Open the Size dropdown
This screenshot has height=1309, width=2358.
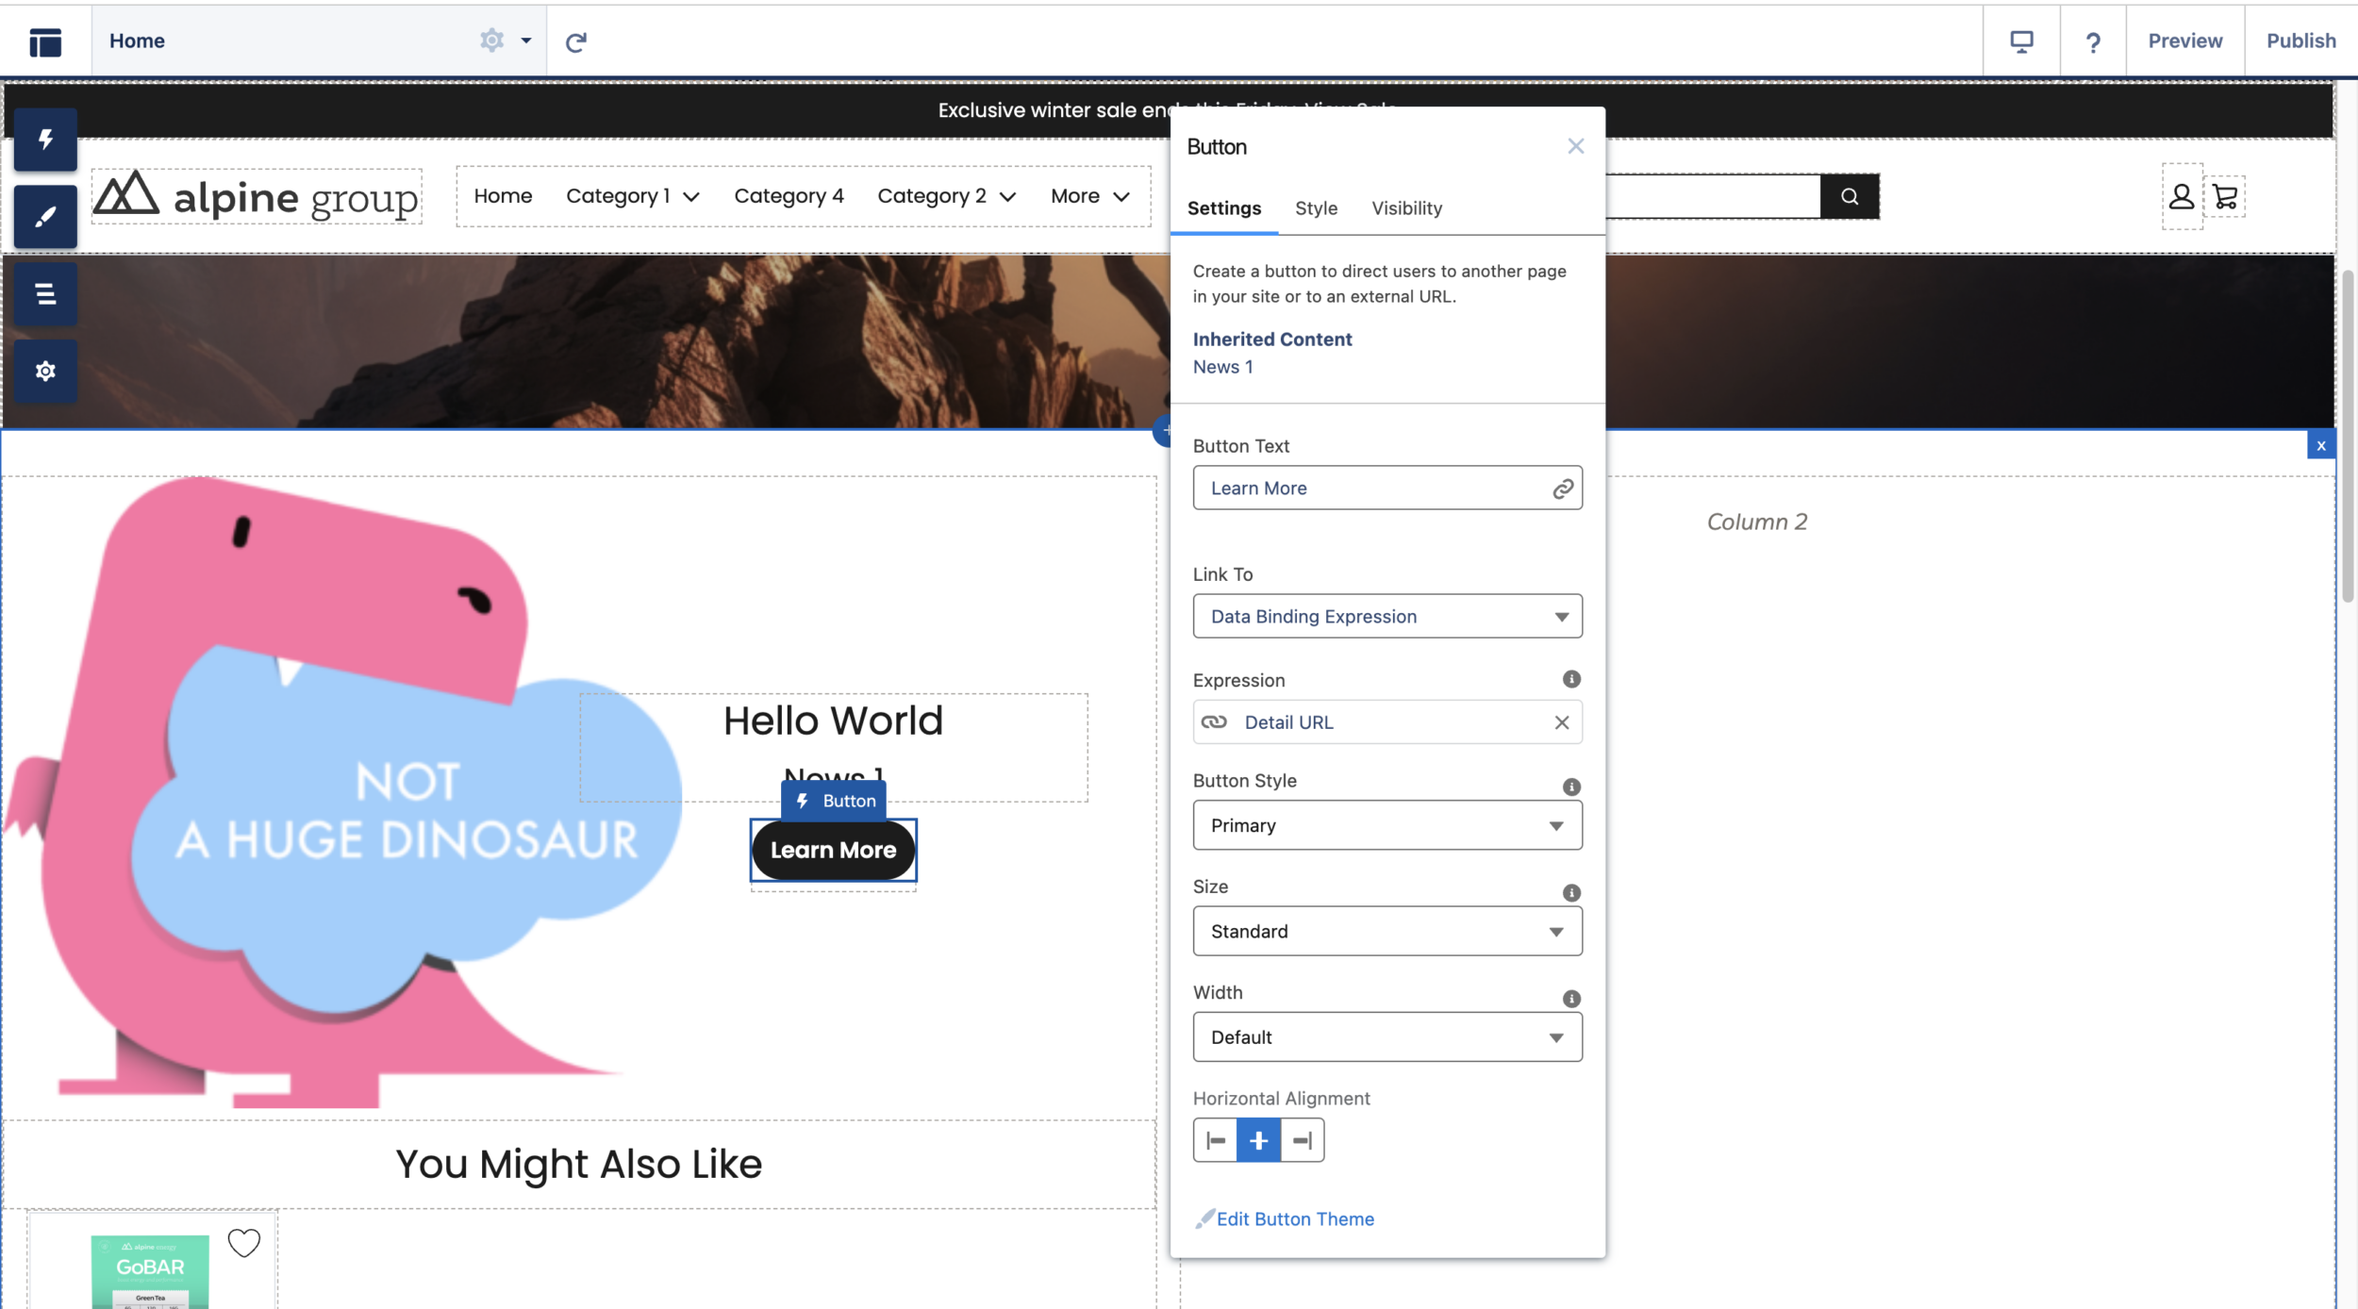1387,932
